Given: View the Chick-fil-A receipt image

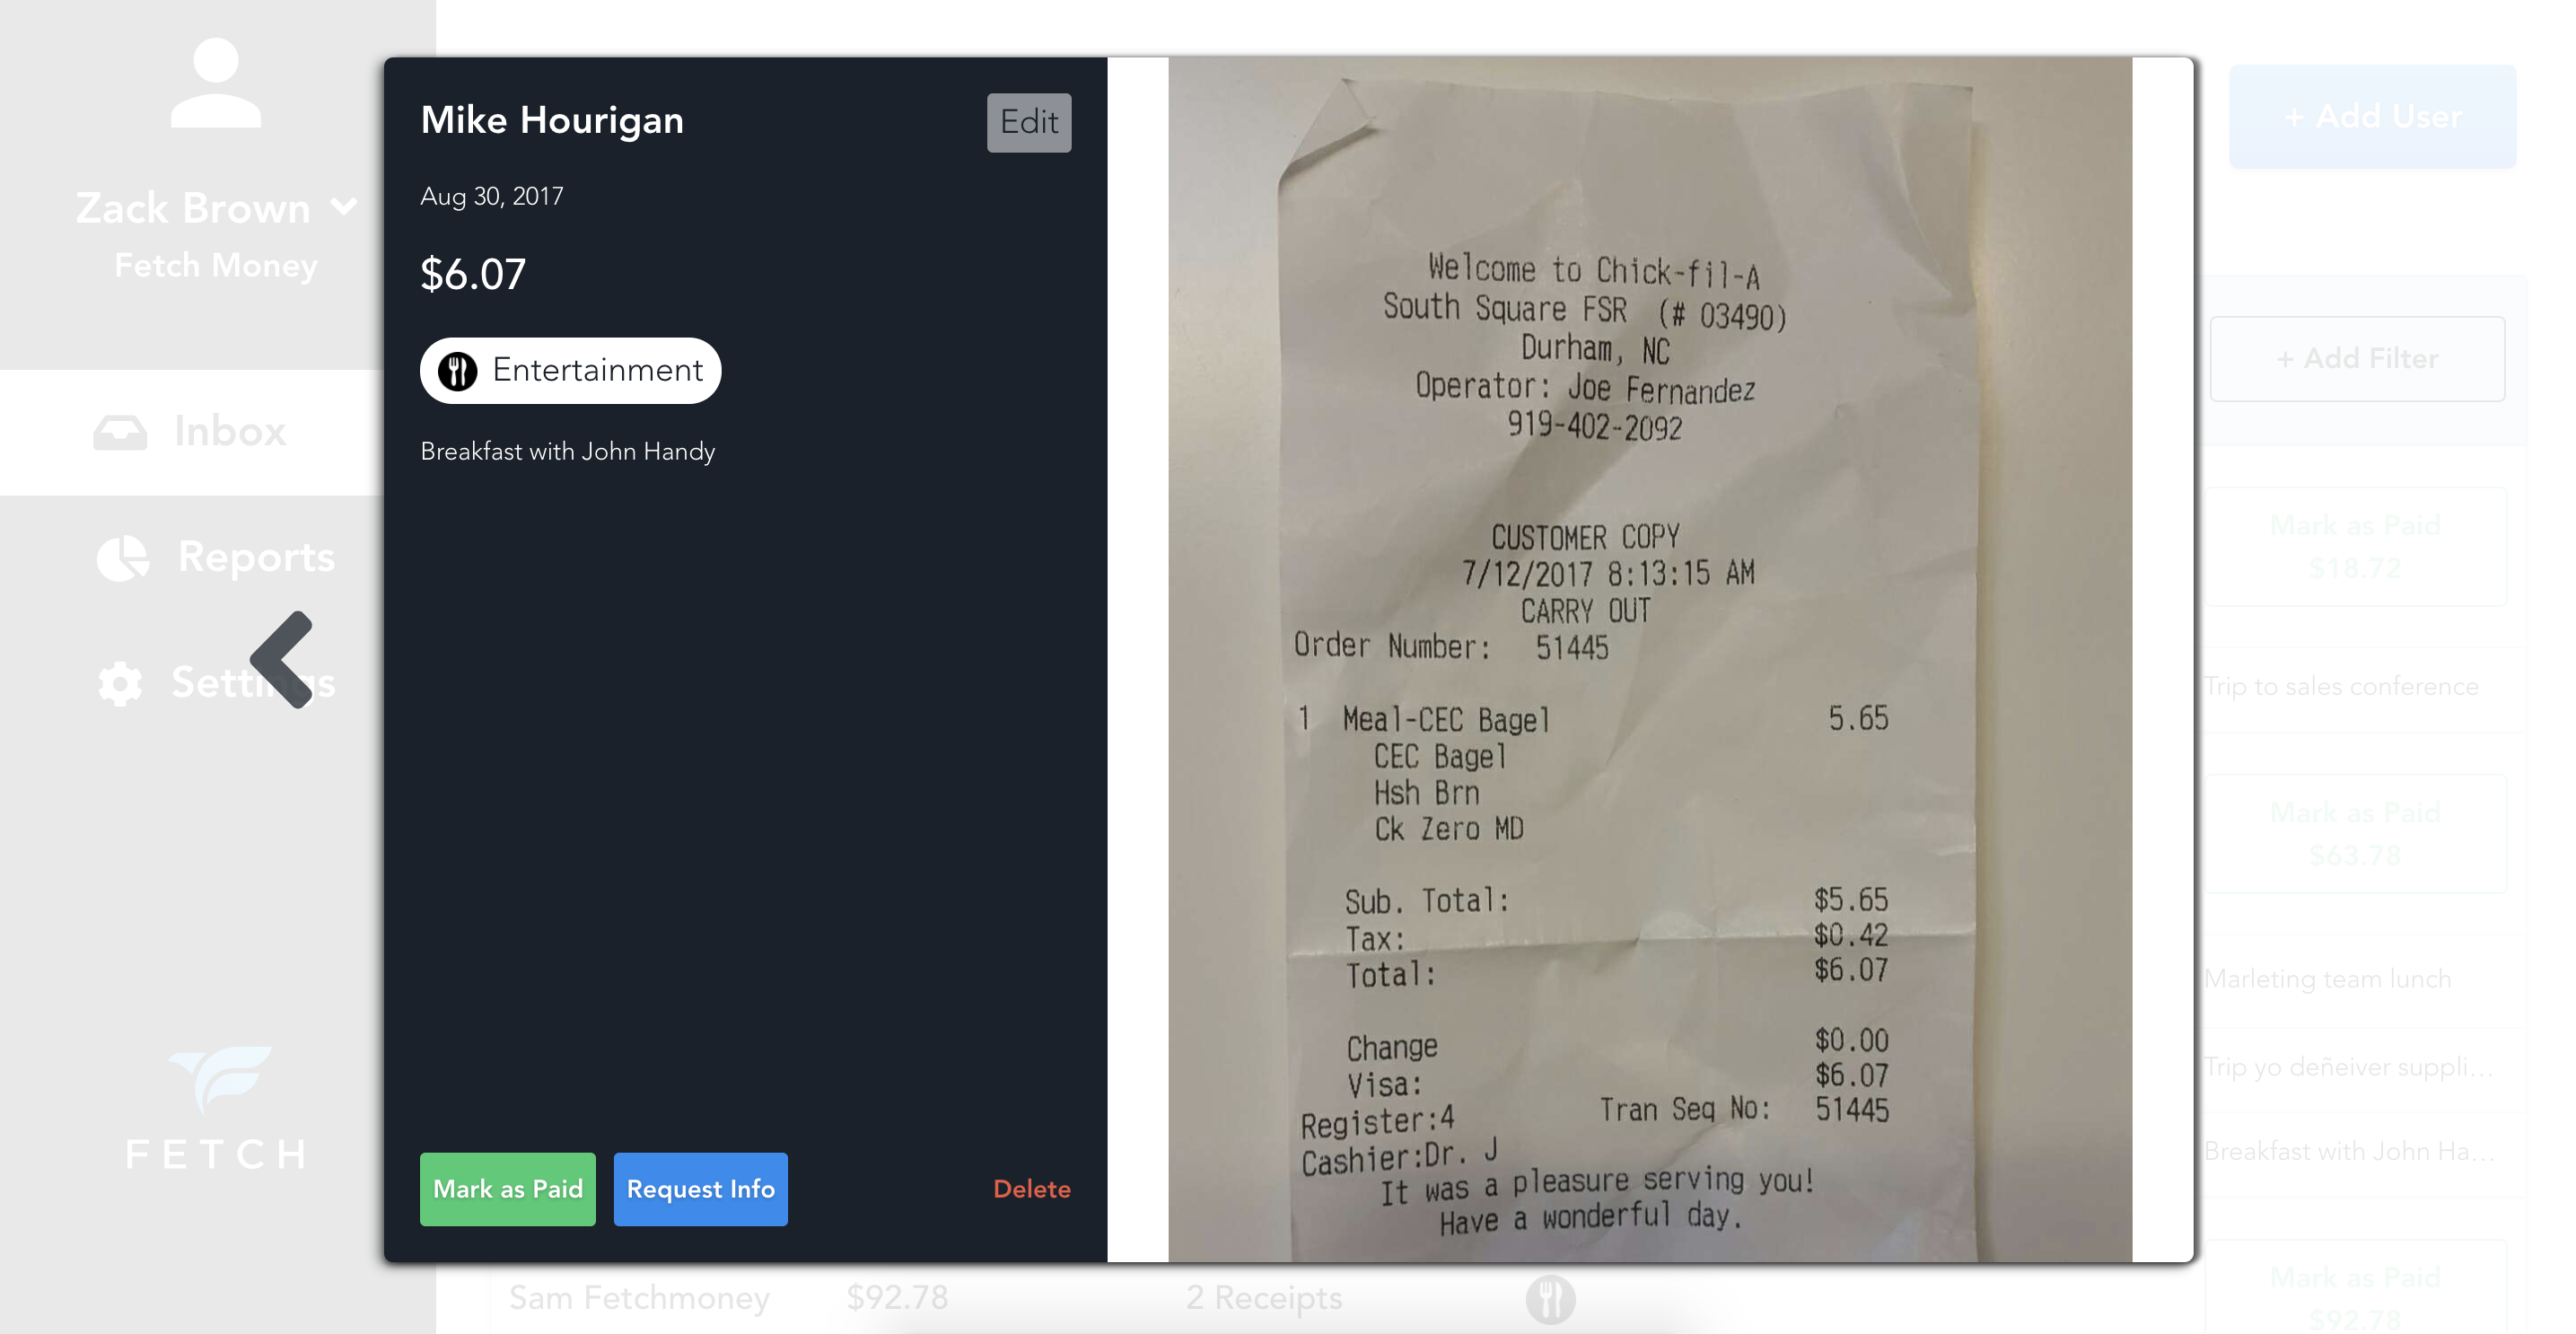Looking at the screenshot, I should click(x=1650, y=660).
